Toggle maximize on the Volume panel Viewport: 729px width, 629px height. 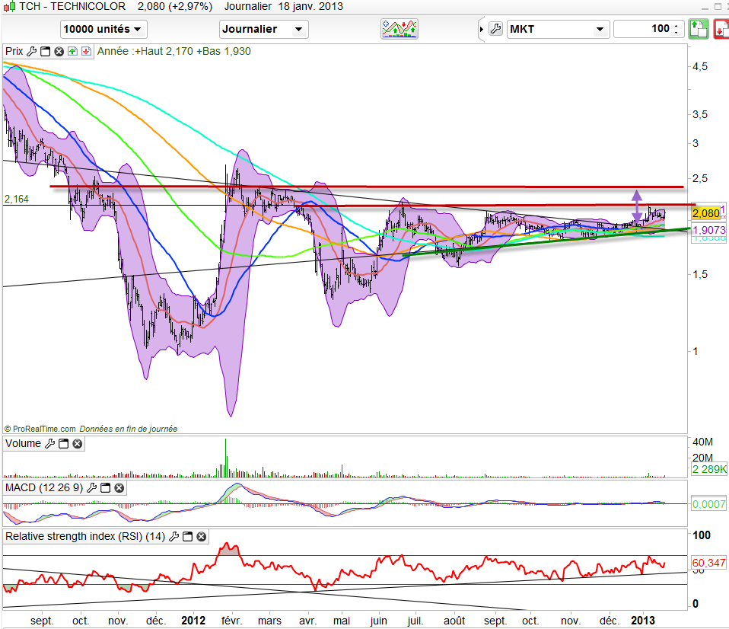(x=64, y=444)
